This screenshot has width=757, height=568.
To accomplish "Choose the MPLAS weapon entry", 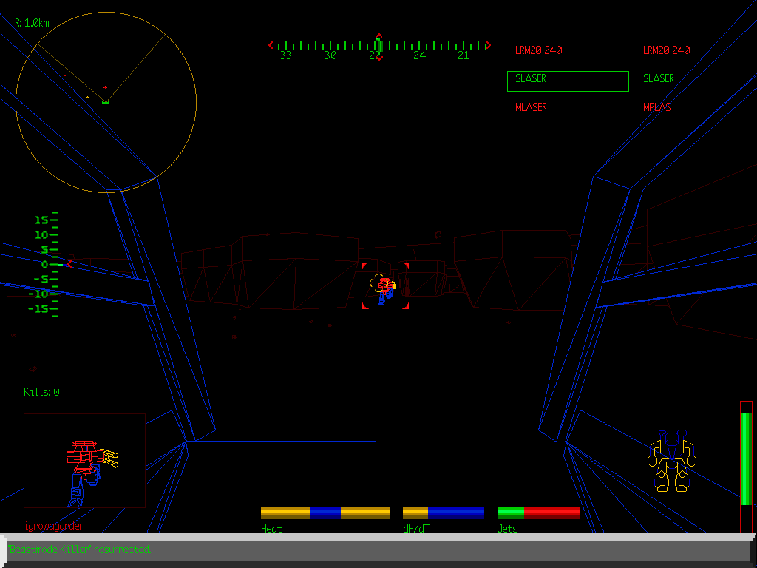I will [x=656, y=107].
